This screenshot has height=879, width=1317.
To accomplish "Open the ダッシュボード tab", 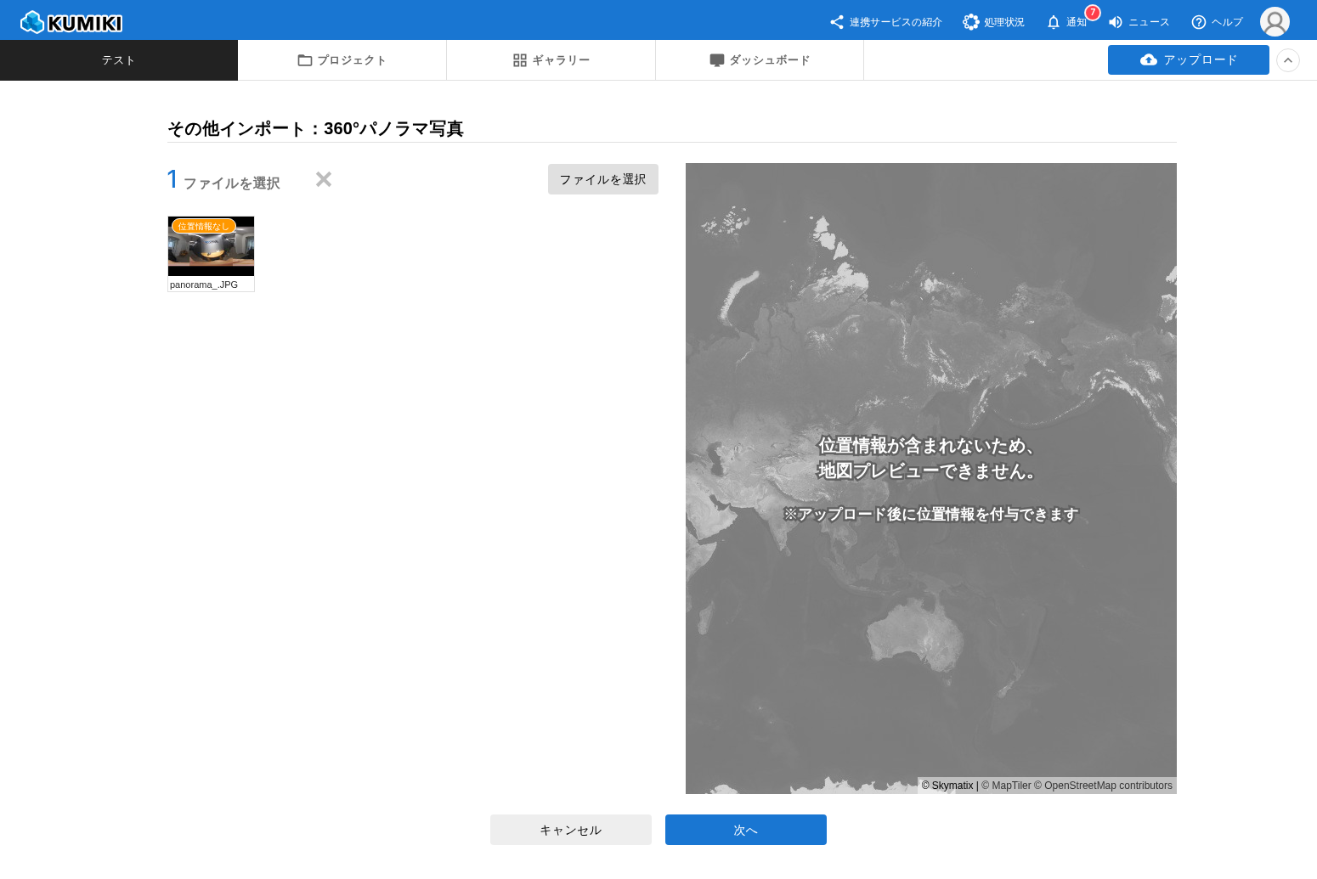I will pos(760,60).
